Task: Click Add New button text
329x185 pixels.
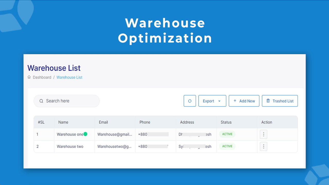Action: pos(247,101)
